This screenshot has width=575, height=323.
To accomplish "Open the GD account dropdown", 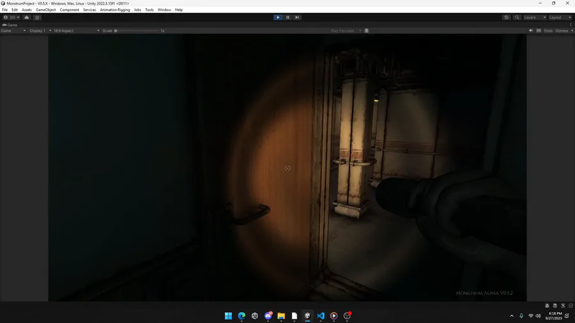I will click(x=11, y=17).
